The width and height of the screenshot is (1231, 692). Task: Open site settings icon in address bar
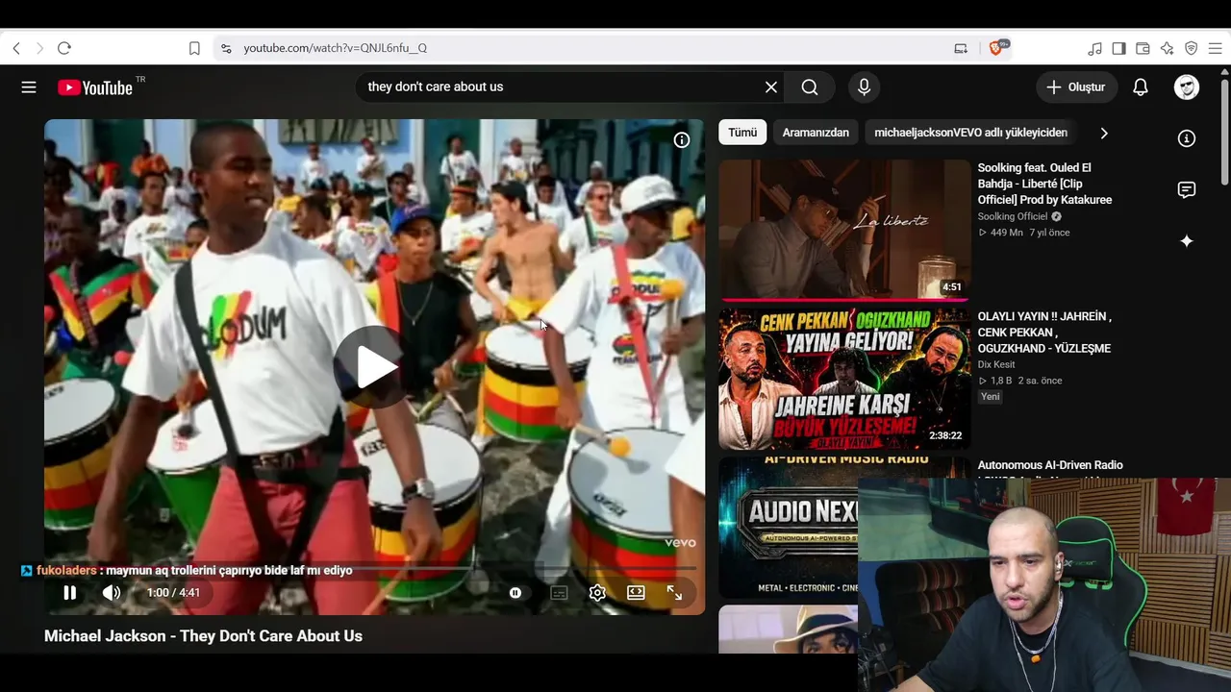pyautogui.click(x=226, y=48)
